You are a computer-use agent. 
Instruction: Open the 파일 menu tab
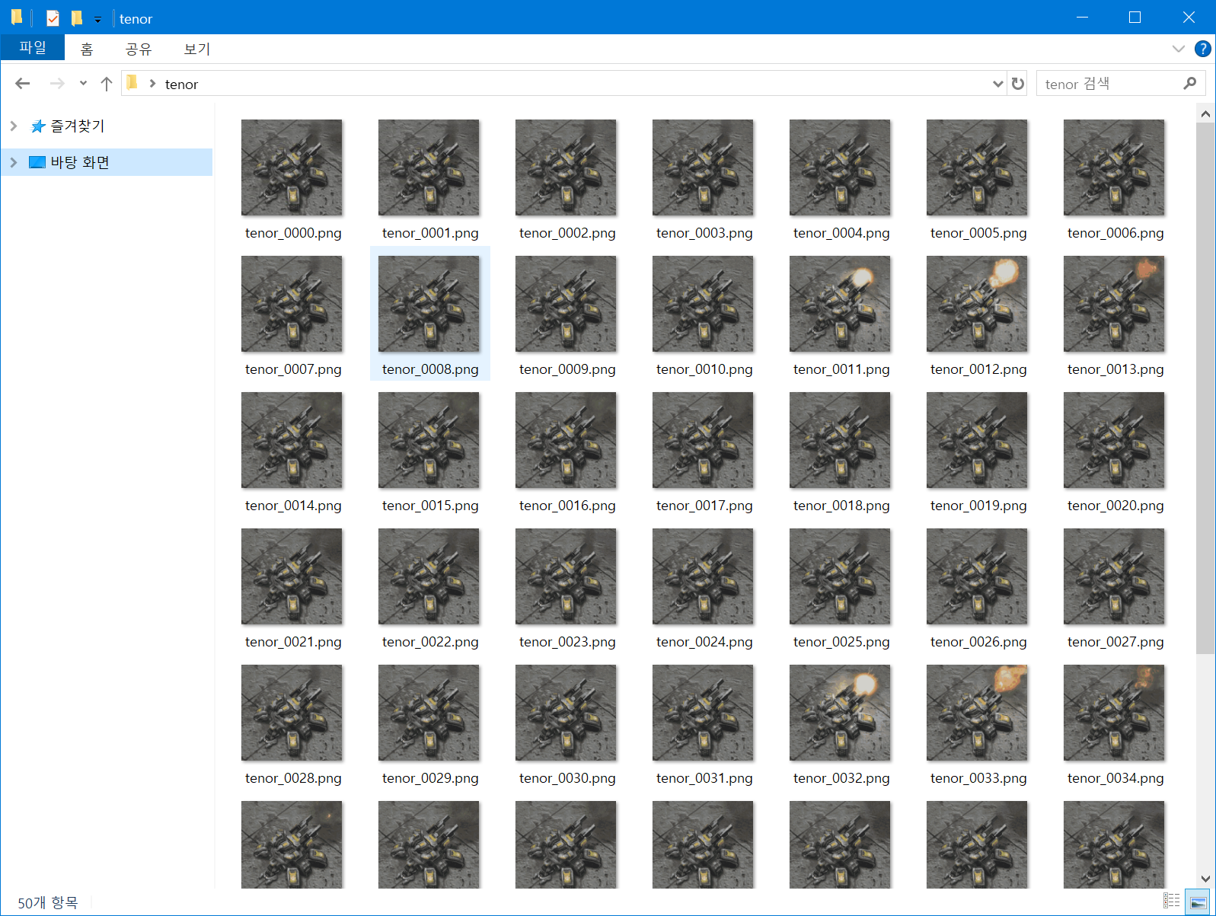pos(33,48)
